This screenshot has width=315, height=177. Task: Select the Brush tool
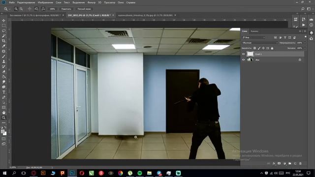(x=3, y=57)
